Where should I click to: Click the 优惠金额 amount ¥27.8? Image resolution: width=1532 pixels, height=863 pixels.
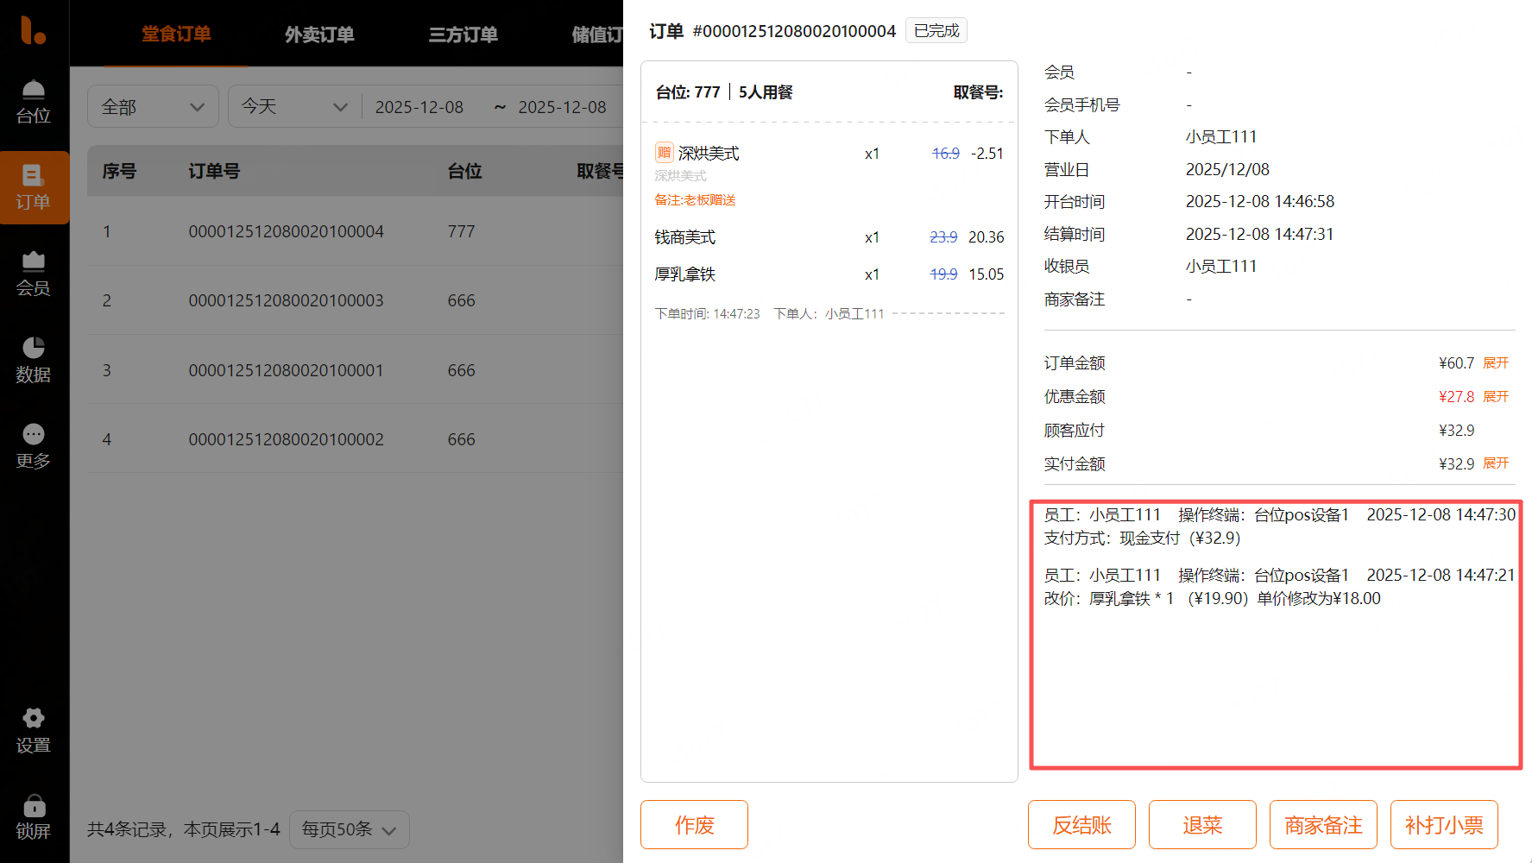coord(1457,397)
